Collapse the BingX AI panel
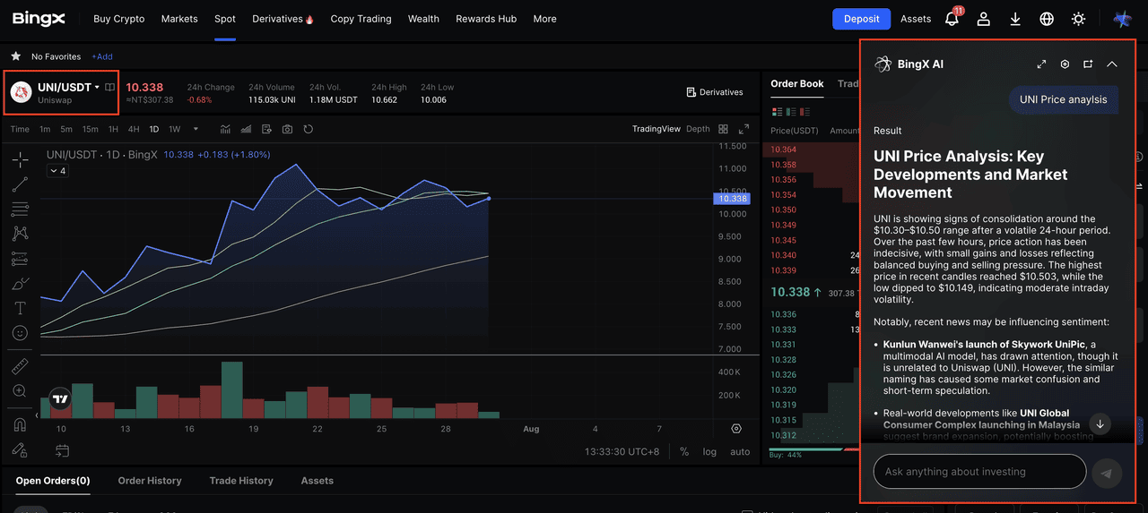 [x=1112, y=64]
